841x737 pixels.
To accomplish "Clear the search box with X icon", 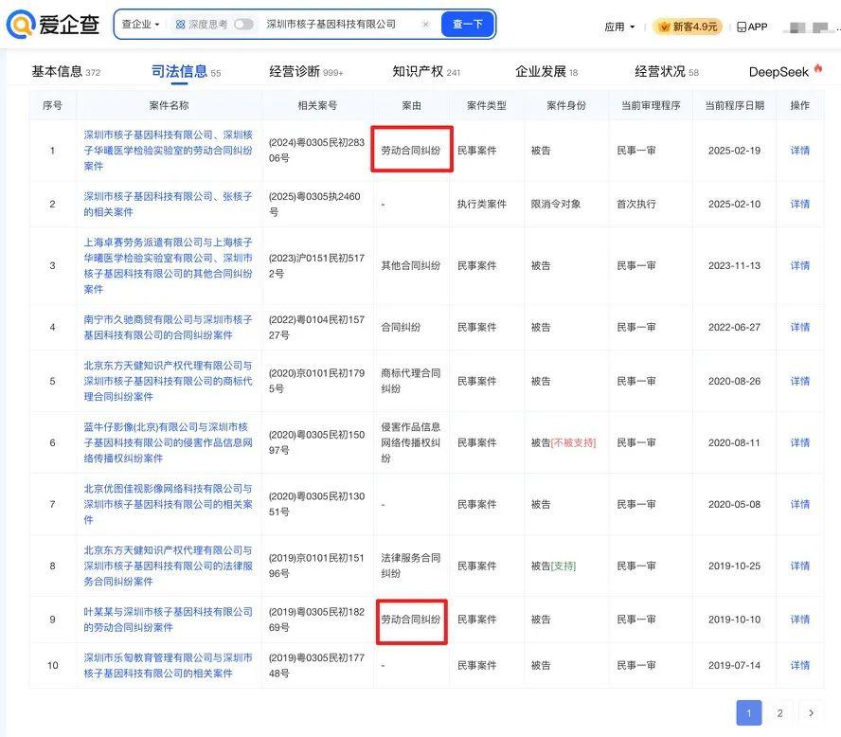I will (x=425, y=25).
